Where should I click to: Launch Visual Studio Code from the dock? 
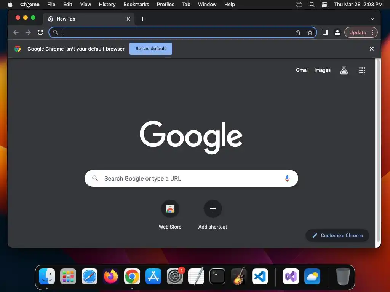[260, 276]
